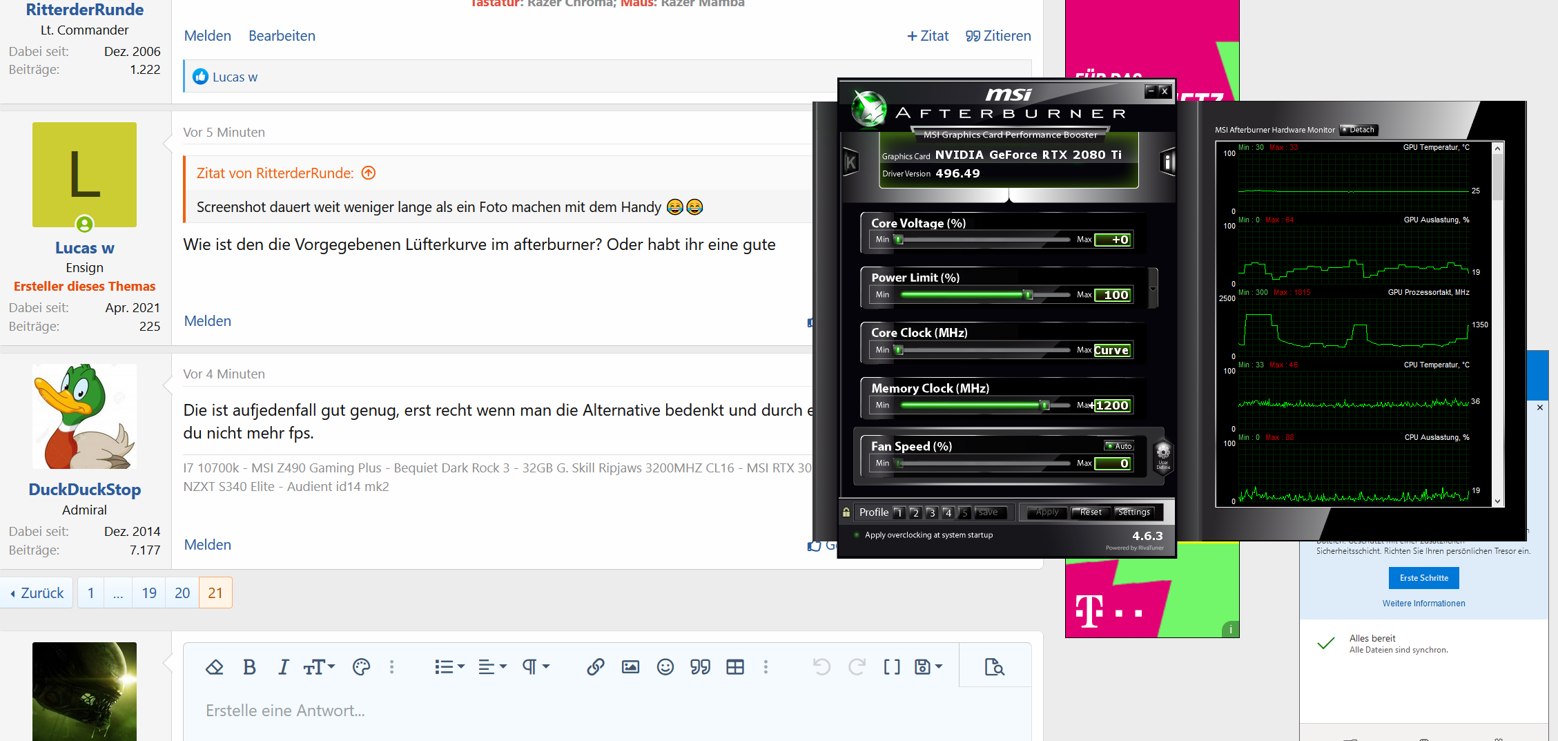1558x741 pixels.
Task: Toggle the Fan Speed Auto button
Action: (1119, 446)
